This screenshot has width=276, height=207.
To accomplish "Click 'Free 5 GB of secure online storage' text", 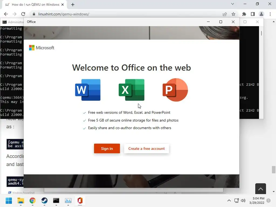I will tap(133, 120).
